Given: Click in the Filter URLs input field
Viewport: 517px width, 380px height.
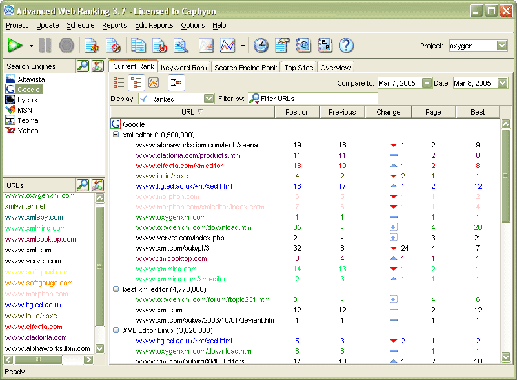Looking at the screenshot, I should coord(312,99).
